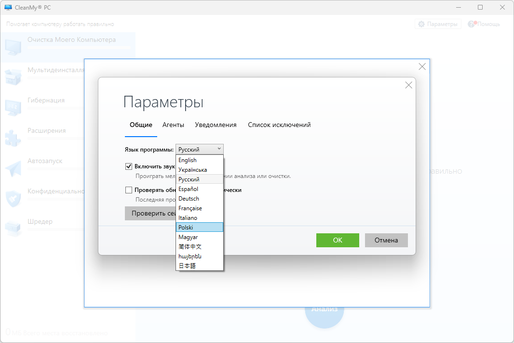
Task: Click the CleanMy PC title bar icon
Action: [x=8, y=7]
